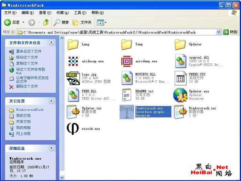Open 我的电脑 in other places
Viewport: 241px width, 181px height.
click(x=23, y=128)
